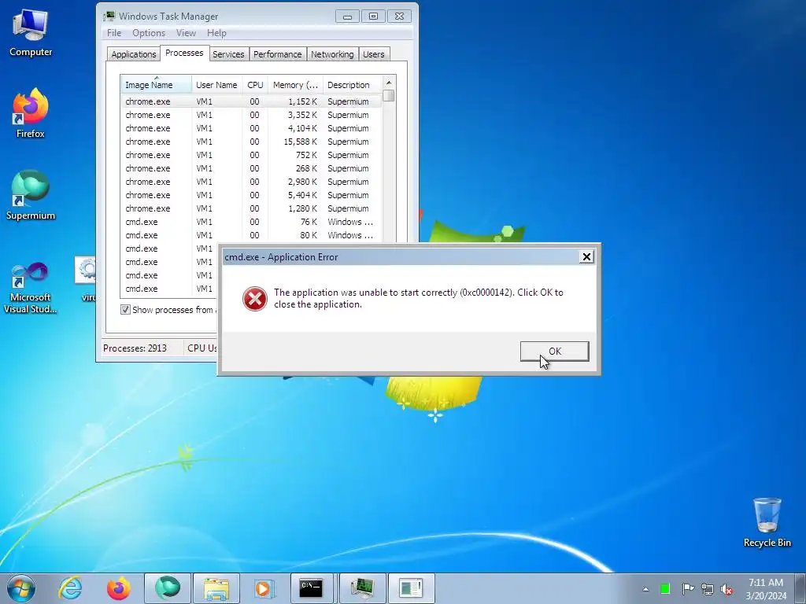The height and width of the screenshot is (604, 806).
Task: Open the clock showing 7:11 AM
Action: pyautogui.click(x=766, y=588)
